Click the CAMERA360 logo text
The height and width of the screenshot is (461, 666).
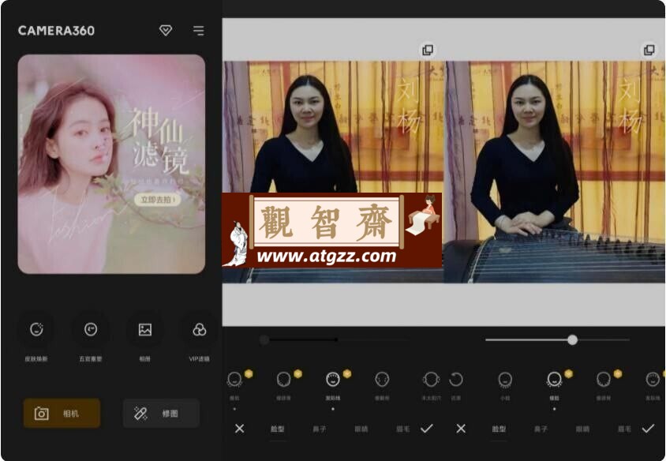tap(56, 31)
